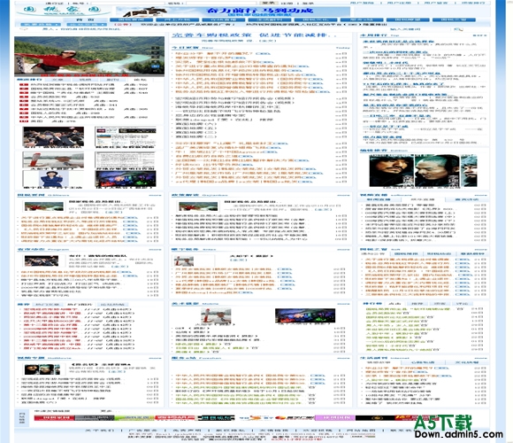The image size is (513, 443).
Task: Focus the account username input field
Action: [127, 3]
